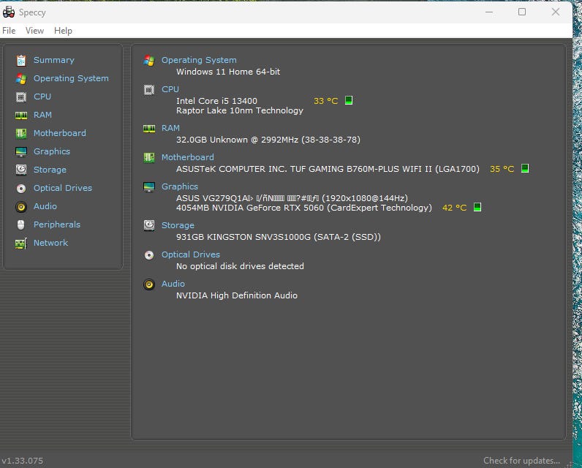Select Graphics label in the sidebar
This screenshot has width=582, height=468.
click(52, 151)
